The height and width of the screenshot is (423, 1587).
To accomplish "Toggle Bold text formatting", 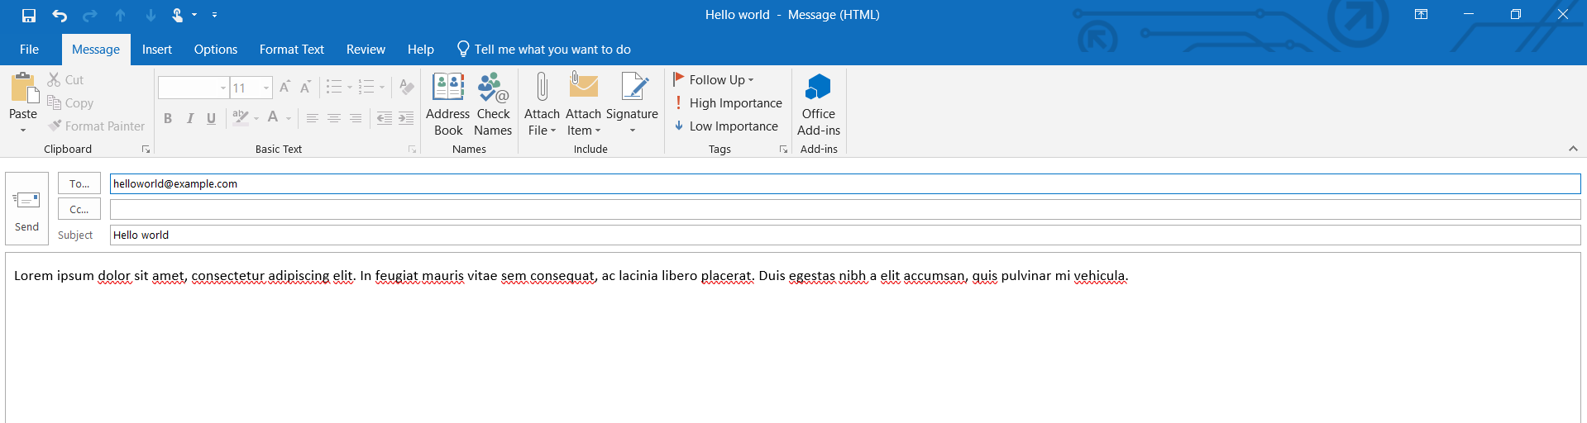I will click(168, 118).
